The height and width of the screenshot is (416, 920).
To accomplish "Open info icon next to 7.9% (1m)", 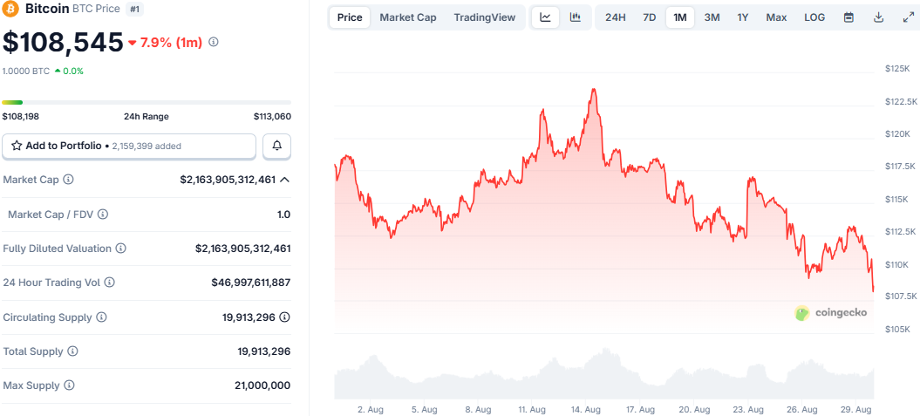I will click(214, 42).
